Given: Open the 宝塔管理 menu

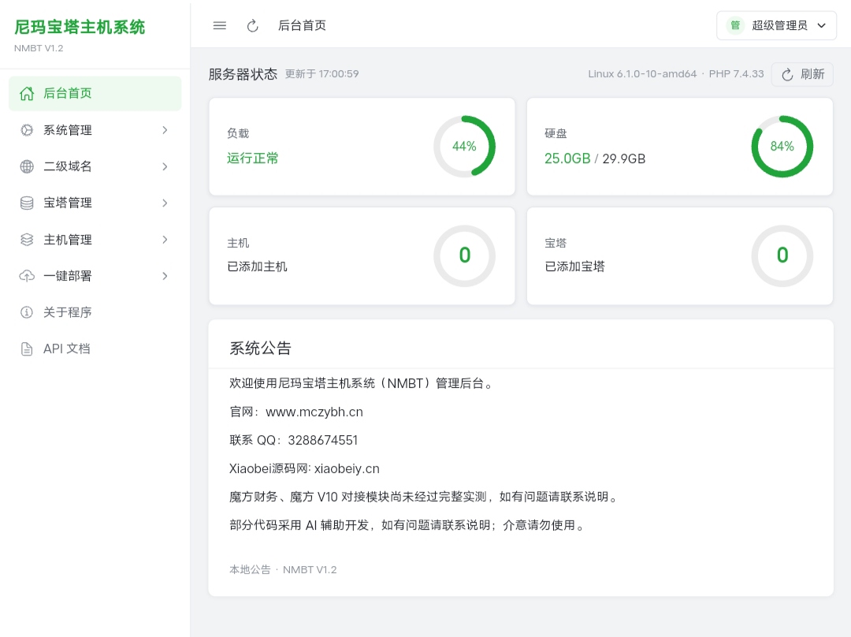Looking at the screenshot, I should point(95,203).
